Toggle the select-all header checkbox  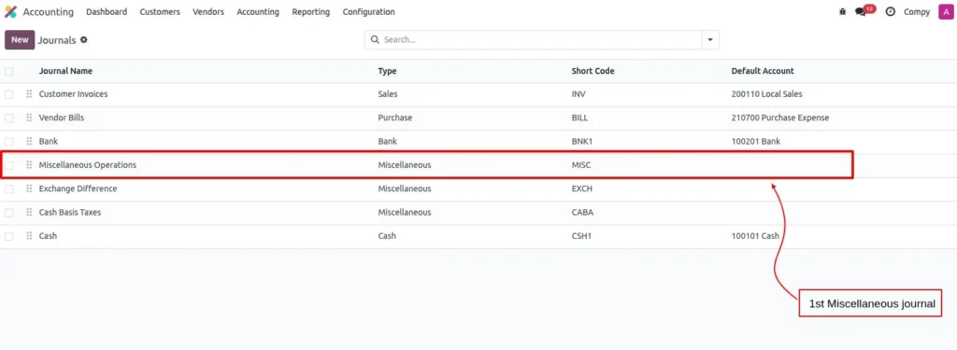[8, 71]
